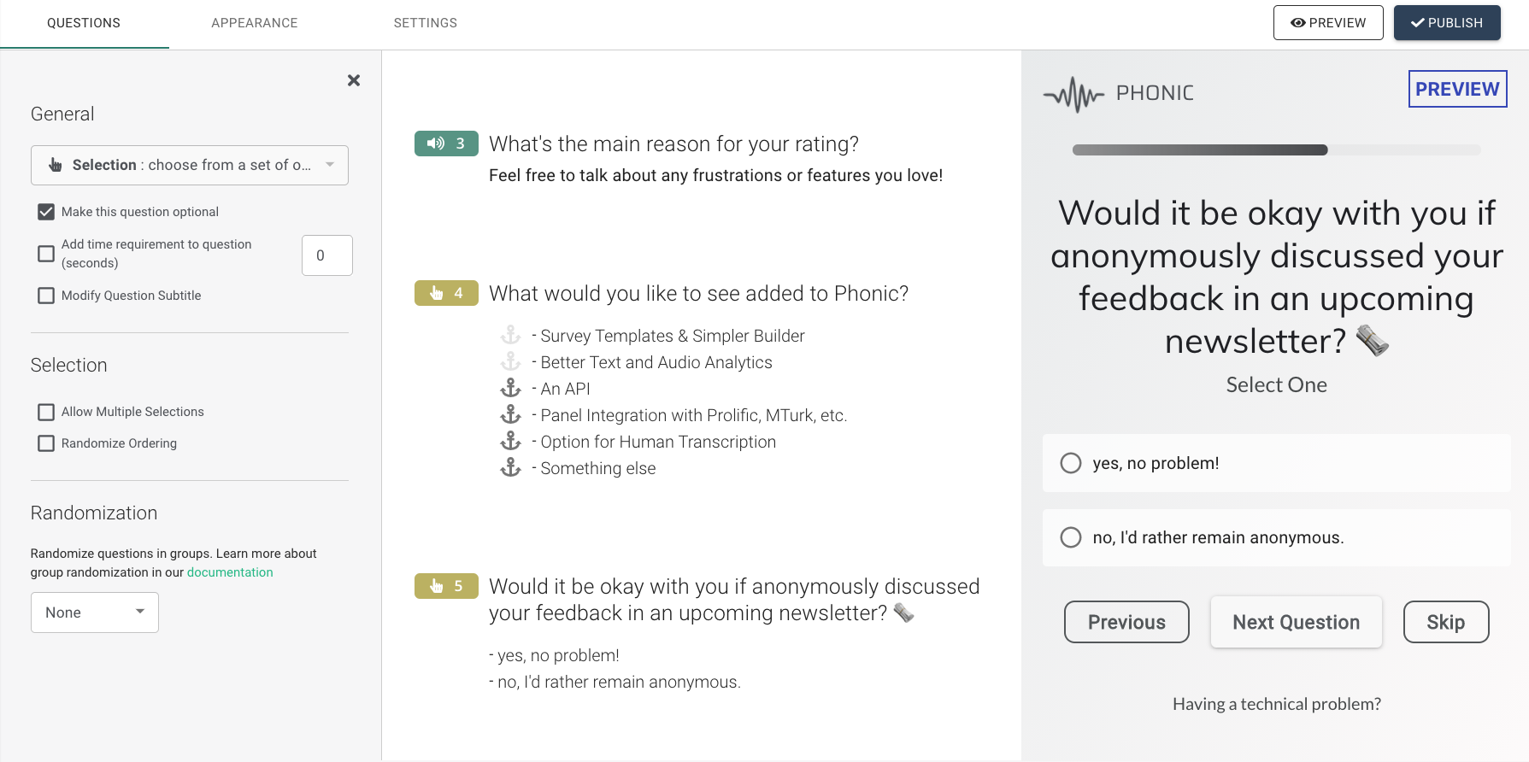
Task: Click the selection question 4 badge icon
Action: point(445,293)
